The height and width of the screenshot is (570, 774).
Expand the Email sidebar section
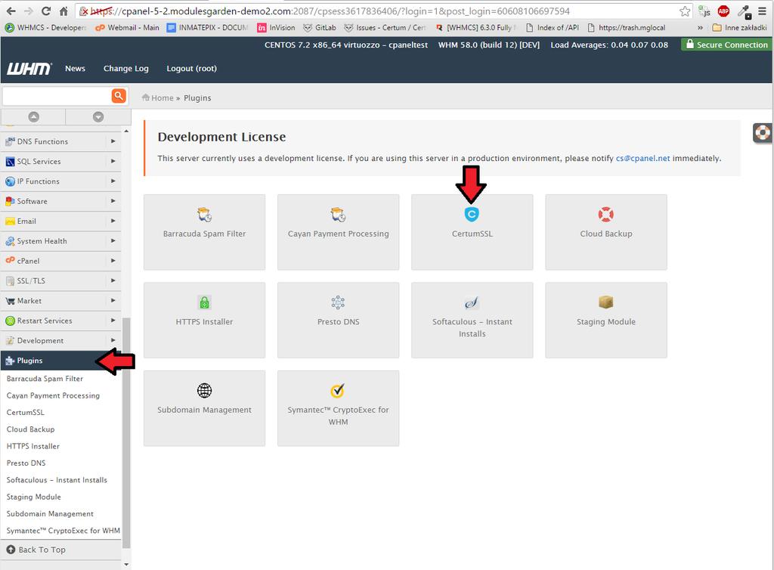point(60,221)
